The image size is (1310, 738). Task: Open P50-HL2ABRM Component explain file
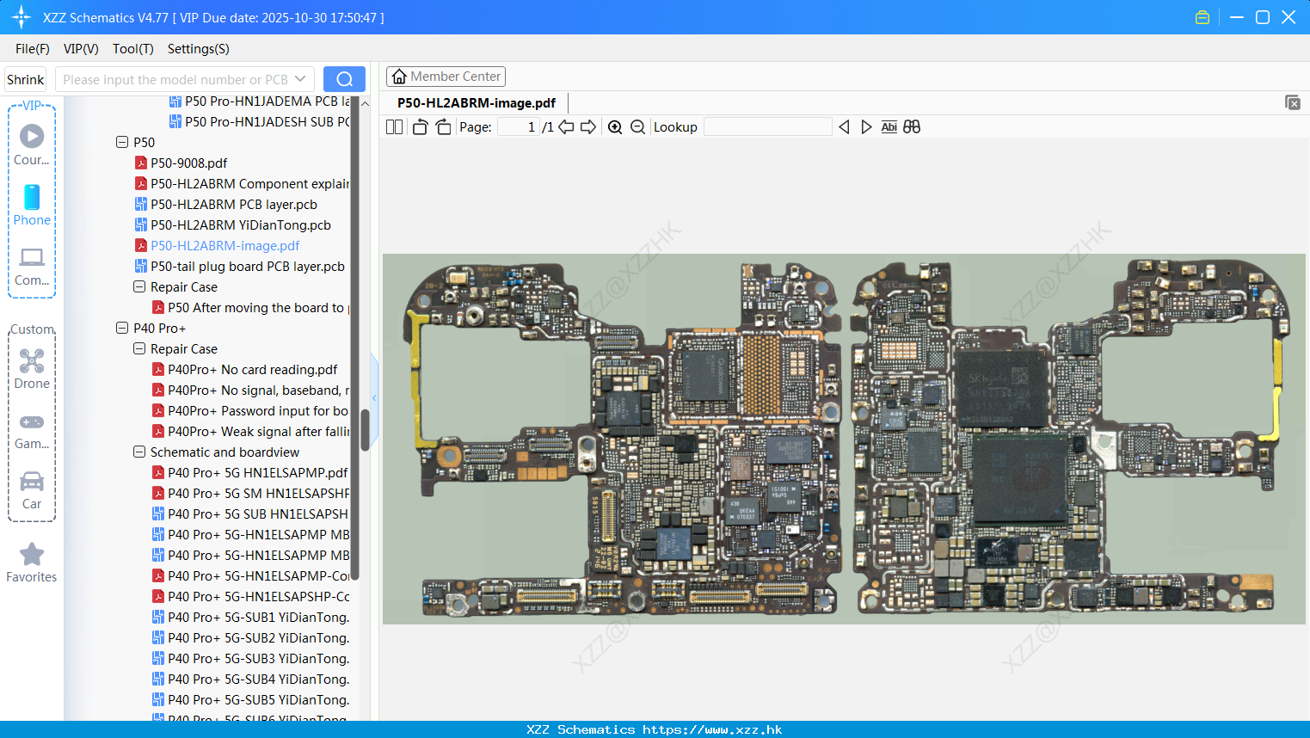[x=243, y=183]
